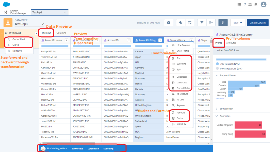The height and width of the screenshot is (152, 270).
Task: Click Create Dataset button
Action: click(x=258, y=23)
